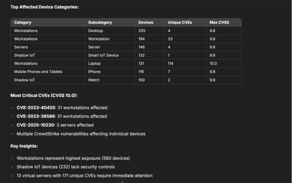Viewport: 292px width, 183px height.
Task: Click the Devices column header
Action: pos(146,22)
